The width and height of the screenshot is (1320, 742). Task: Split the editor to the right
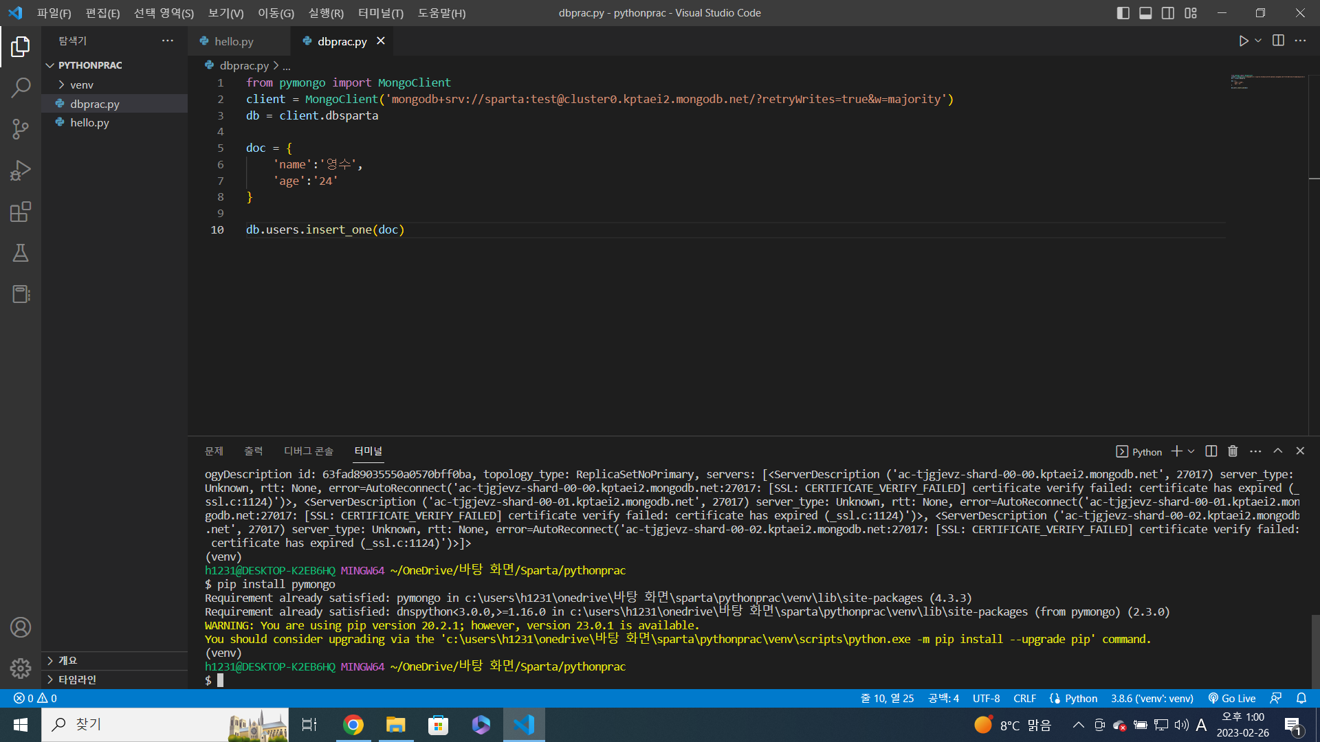point(1278,41)
